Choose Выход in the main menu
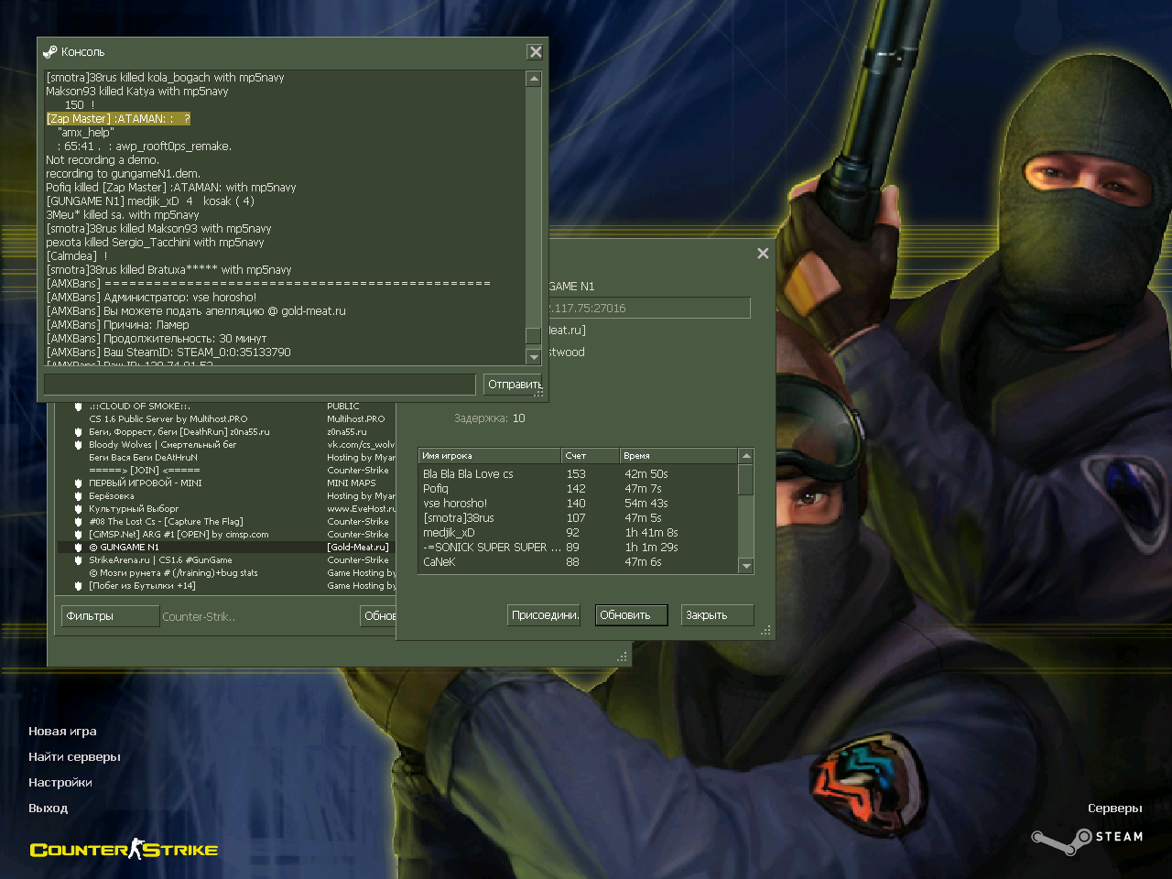The height and width of the screenshot is (879, 1172). click(48, 808)
